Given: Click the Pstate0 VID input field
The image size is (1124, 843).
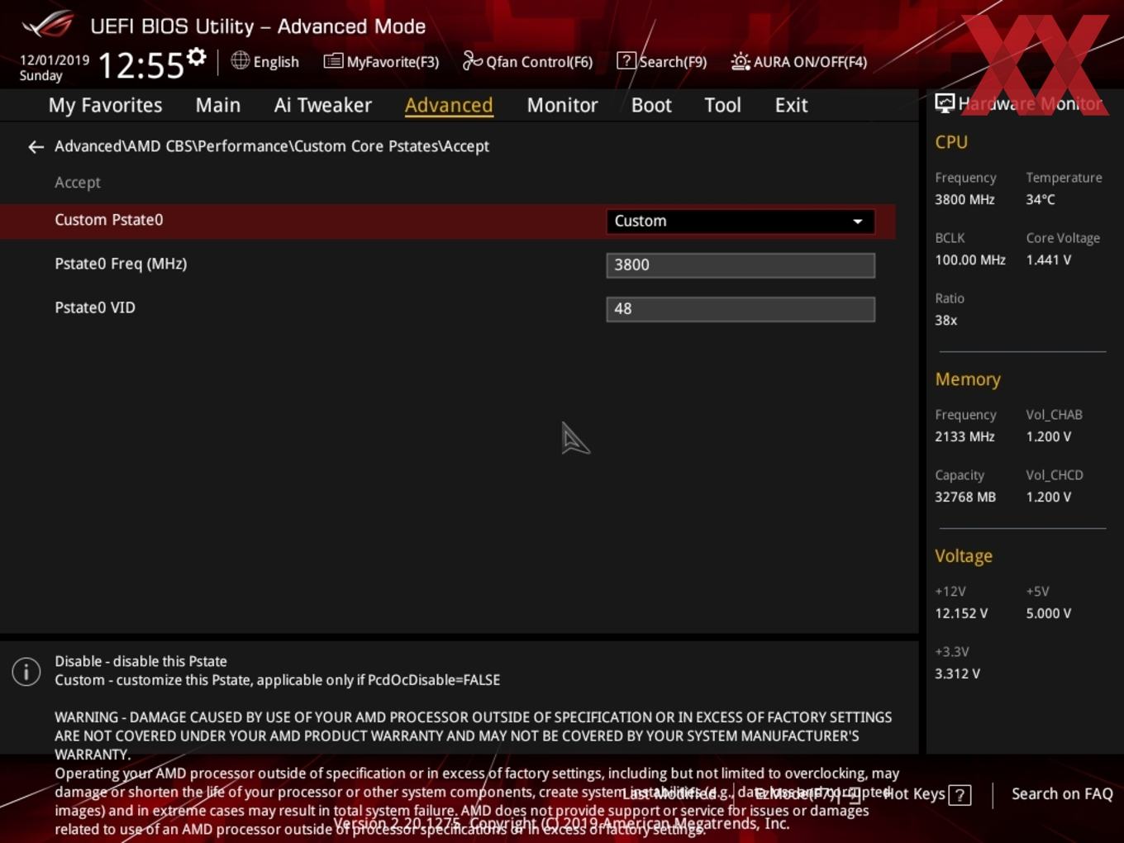Looking at the screenshot, I should tap(741, 309).
